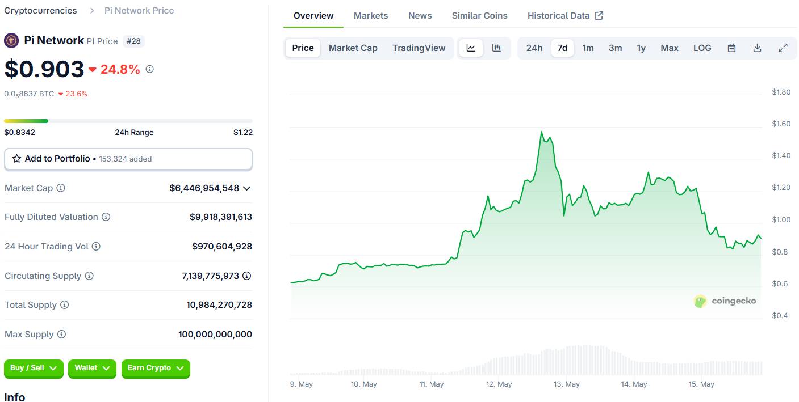The width and height of the screenshot is (799, 402).
Task: Click the 12. May date label
Action: pos(499,384)
